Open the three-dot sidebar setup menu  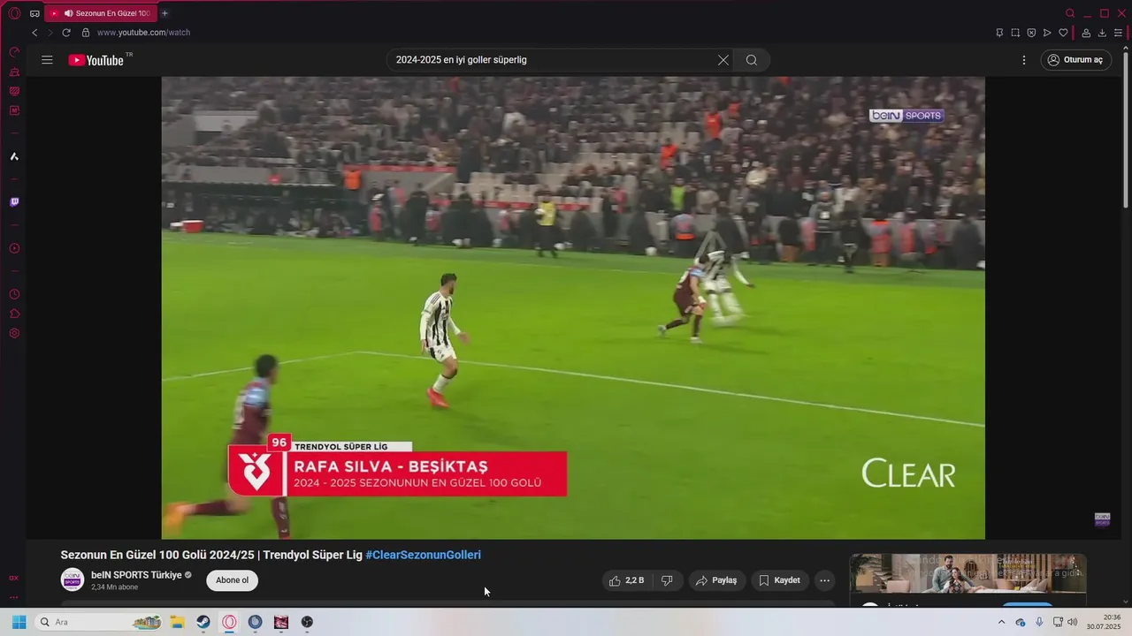(14, 597)
